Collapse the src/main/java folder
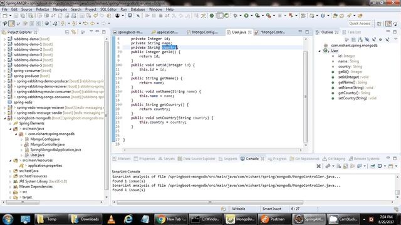401x225 pixels. pyautogui.click(x=10, y=129)
